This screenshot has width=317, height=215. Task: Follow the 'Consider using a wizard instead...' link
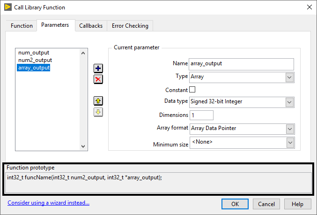[x=49, y=203]
